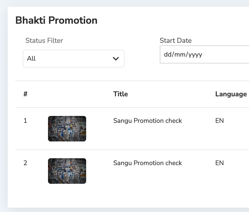Click the All text in status dropdown
The image size is (249, 212).
click(31, 58)
